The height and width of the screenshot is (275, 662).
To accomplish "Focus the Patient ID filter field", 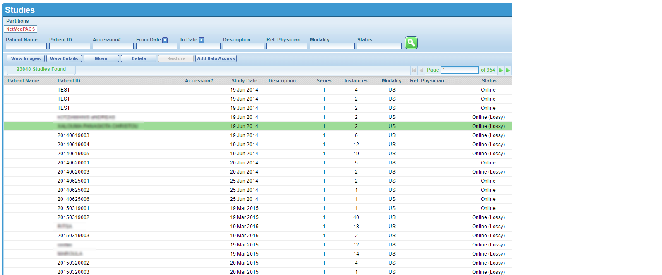I will (x=70, y=46).
